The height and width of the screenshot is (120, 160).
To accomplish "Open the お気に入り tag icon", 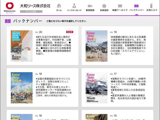I will coord(151,6).
